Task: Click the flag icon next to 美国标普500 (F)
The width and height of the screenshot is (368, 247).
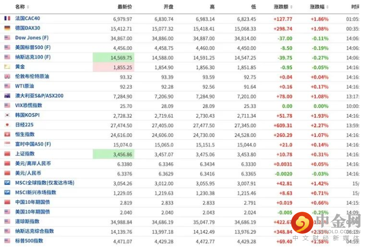Action: (x=7, y=48)
